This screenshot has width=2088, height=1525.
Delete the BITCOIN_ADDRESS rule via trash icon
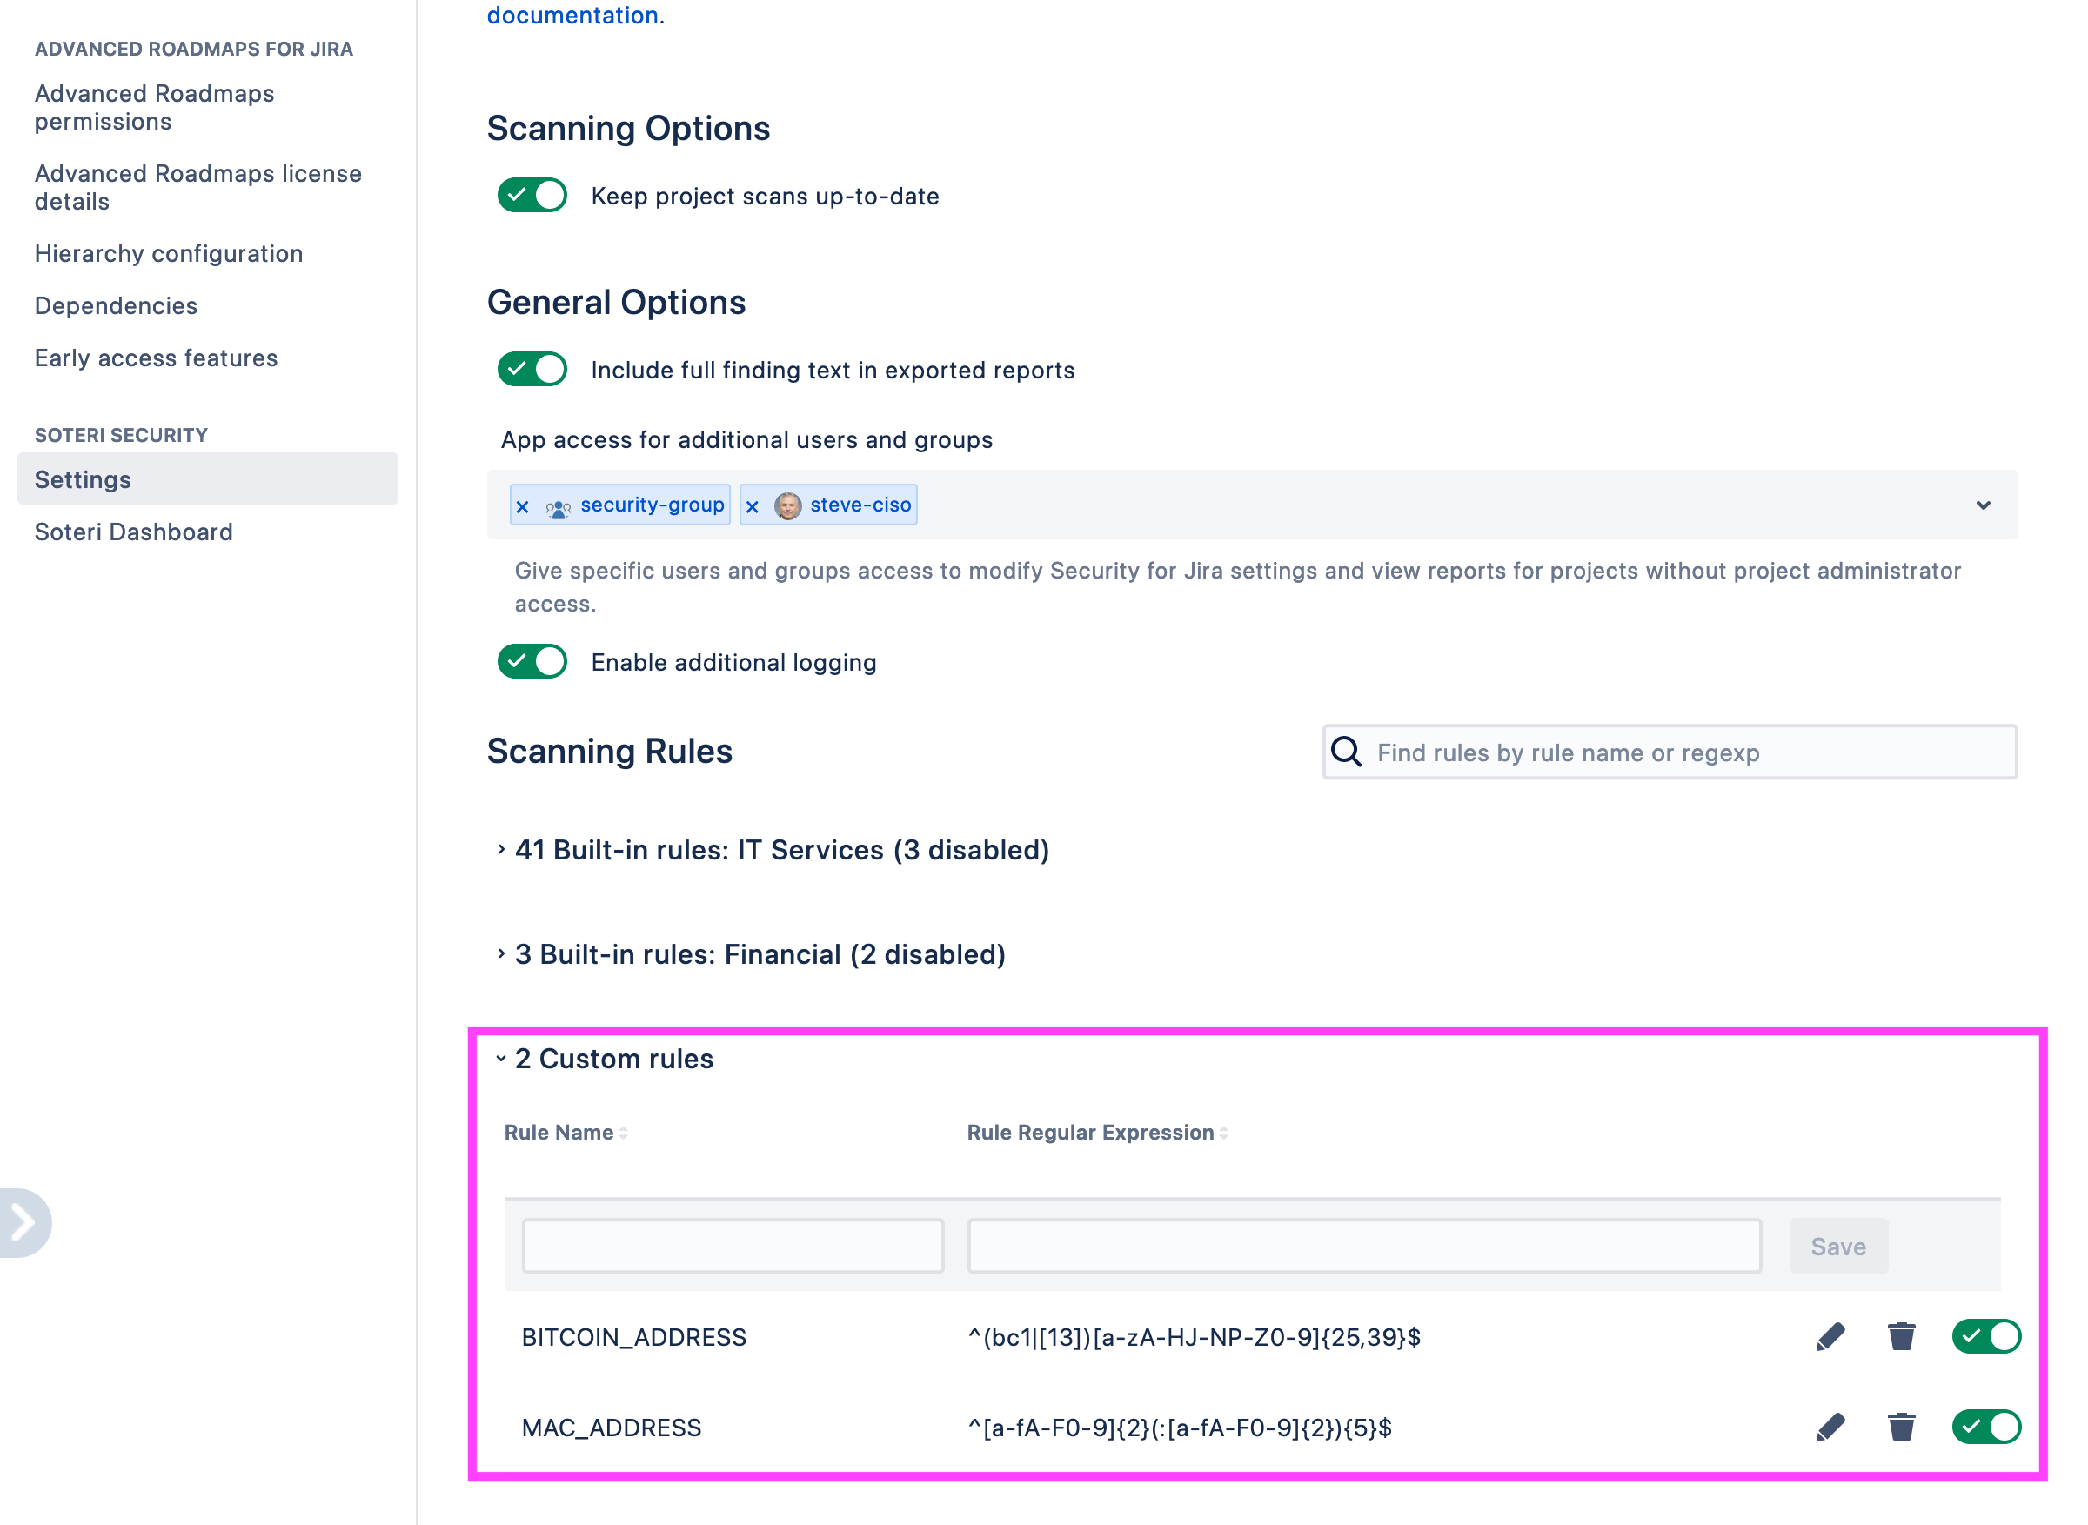1901,1337
